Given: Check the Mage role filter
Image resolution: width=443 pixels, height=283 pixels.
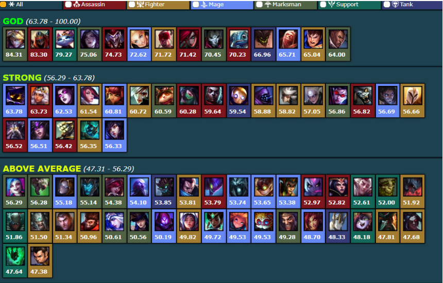Looking at the screenshot, I should [x=196, y=4].
